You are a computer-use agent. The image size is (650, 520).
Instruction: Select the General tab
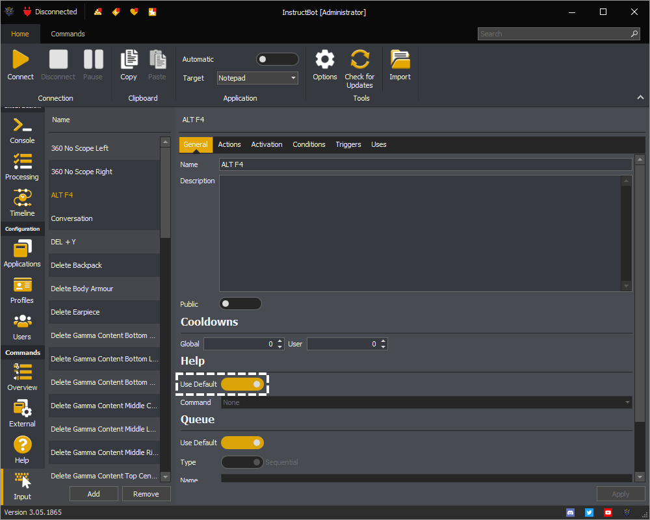point(196,144)
